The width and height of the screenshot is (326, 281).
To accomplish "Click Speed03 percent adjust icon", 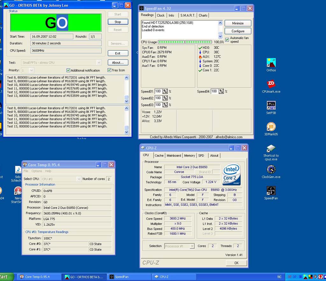I will [165, 105].
